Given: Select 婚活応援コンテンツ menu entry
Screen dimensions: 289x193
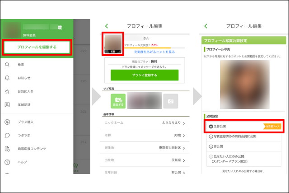Looking at the screenshot, I should coord(32,149).
